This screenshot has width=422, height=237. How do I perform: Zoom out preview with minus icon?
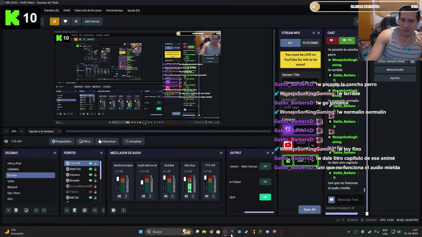click(6, 131)
